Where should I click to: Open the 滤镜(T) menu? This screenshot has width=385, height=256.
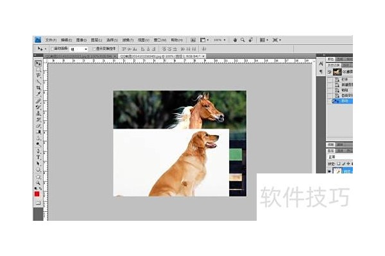point(128,40)
